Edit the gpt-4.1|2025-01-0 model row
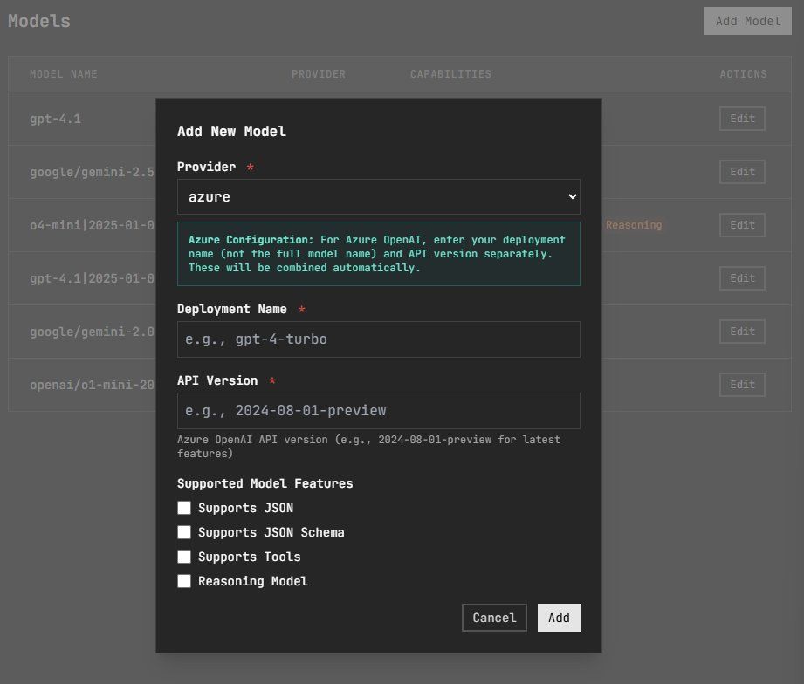This screenshot has height=684, width=804. (742, 278)
